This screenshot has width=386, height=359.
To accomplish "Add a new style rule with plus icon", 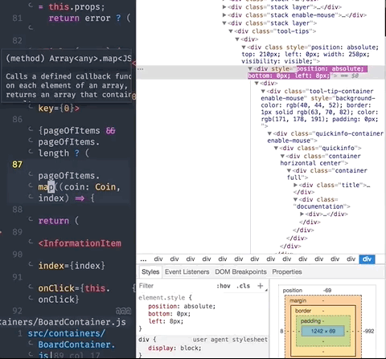I will coord(260,286).
